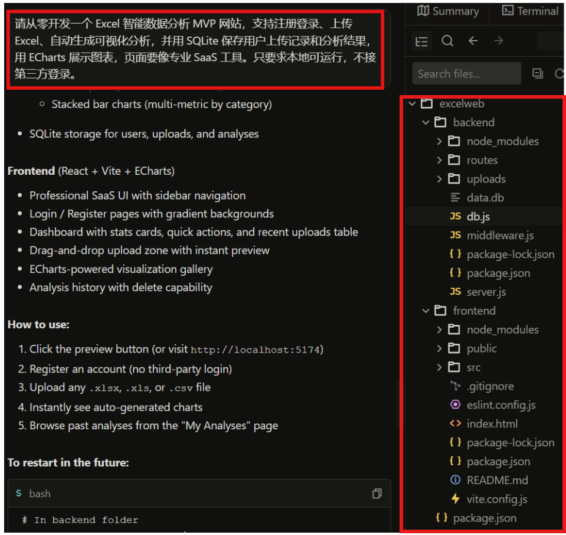Click http://localhost:5174 URL text

click(x=255, y=350)
